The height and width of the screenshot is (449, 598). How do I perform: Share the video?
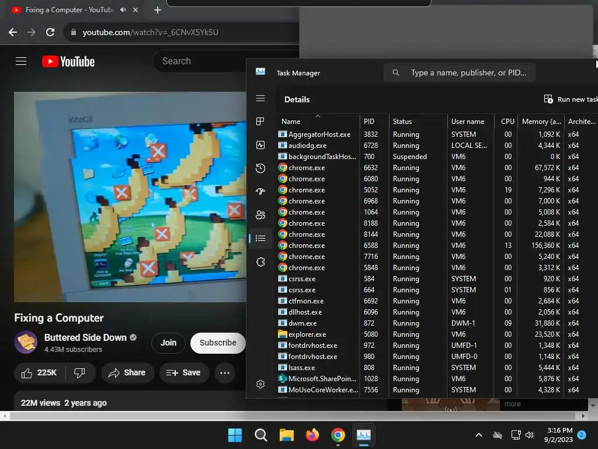[x=127, y=372]
